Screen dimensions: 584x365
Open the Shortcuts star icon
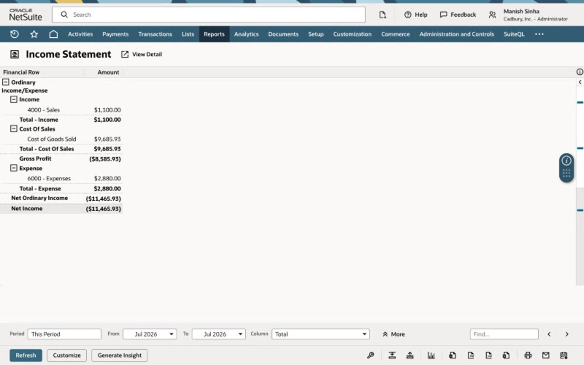click(x=34, y=34)
